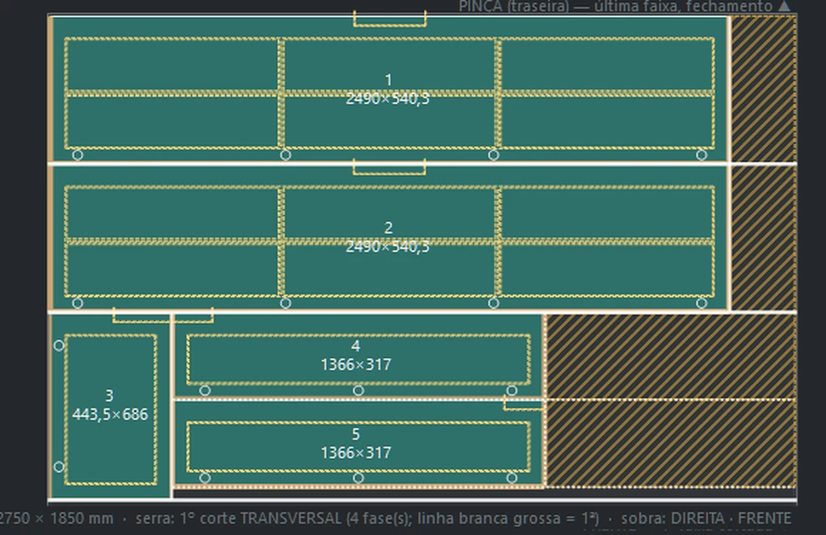Click the hatched scrap area beside piece 1

pyautogui.click(x=763, y=89)
